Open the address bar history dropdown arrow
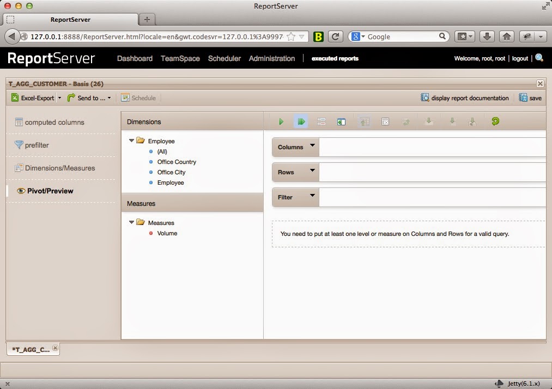The image size is (552, 389). click(302, 37)
